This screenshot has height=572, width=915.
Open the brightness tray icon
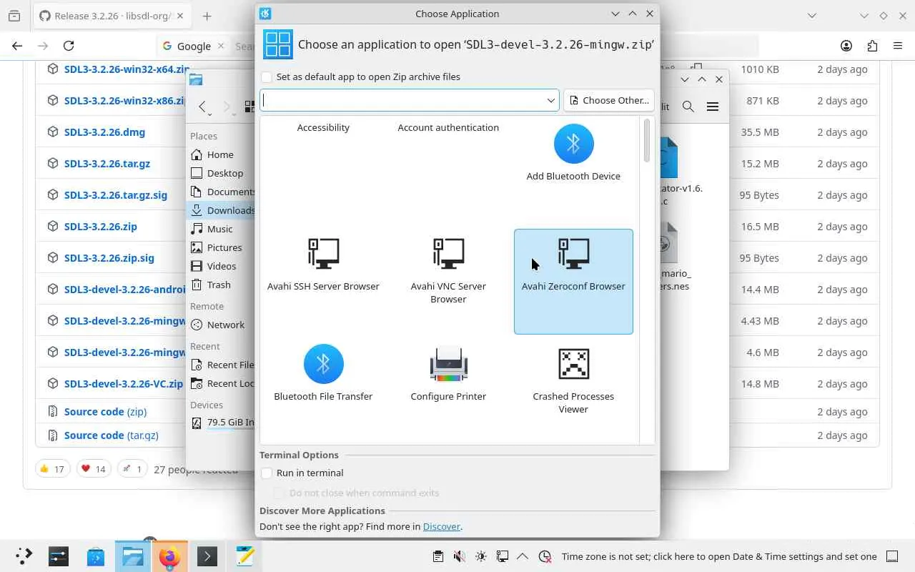tap(481, 556)
